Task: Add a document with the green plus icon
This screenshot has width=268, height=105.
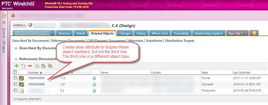Action: click(17, 66)
